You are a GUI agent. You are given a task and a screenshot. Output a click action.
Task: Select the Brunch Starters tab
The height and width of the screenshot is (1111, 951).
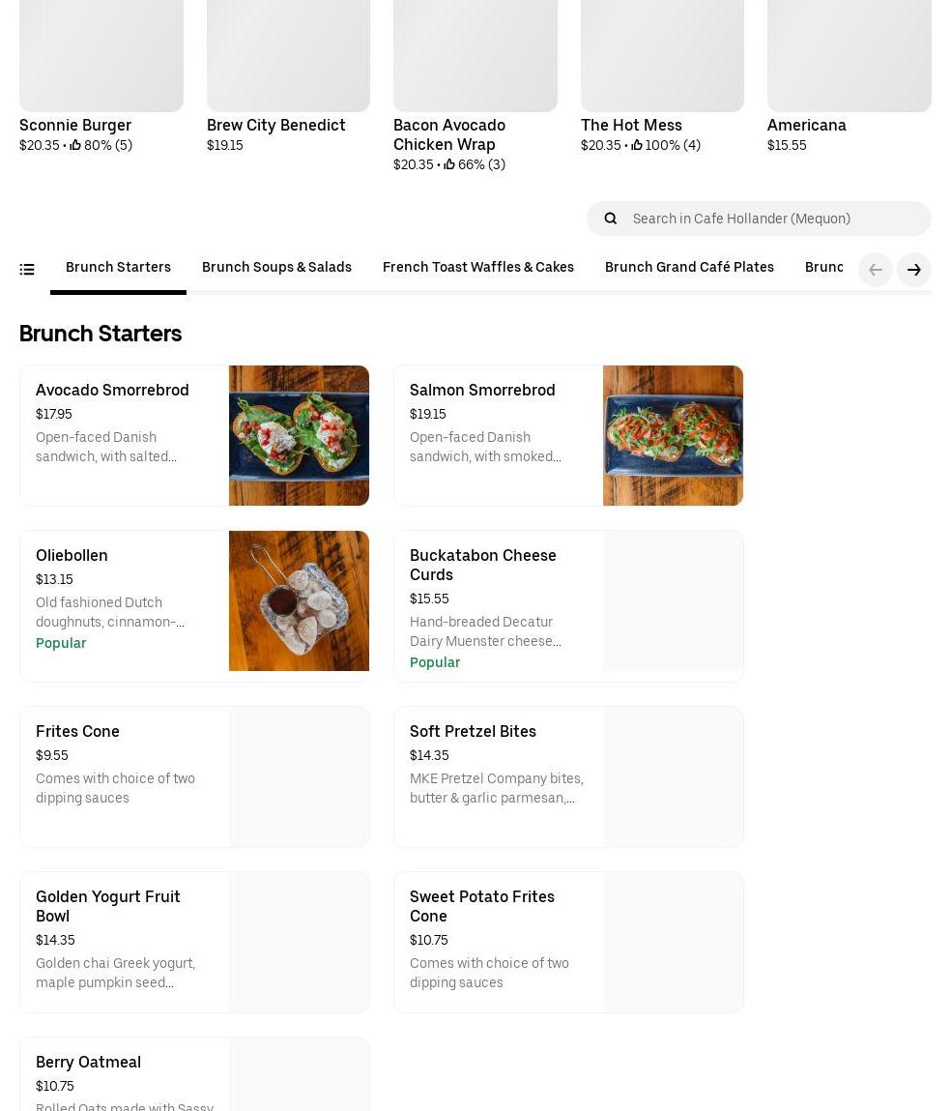118,268
